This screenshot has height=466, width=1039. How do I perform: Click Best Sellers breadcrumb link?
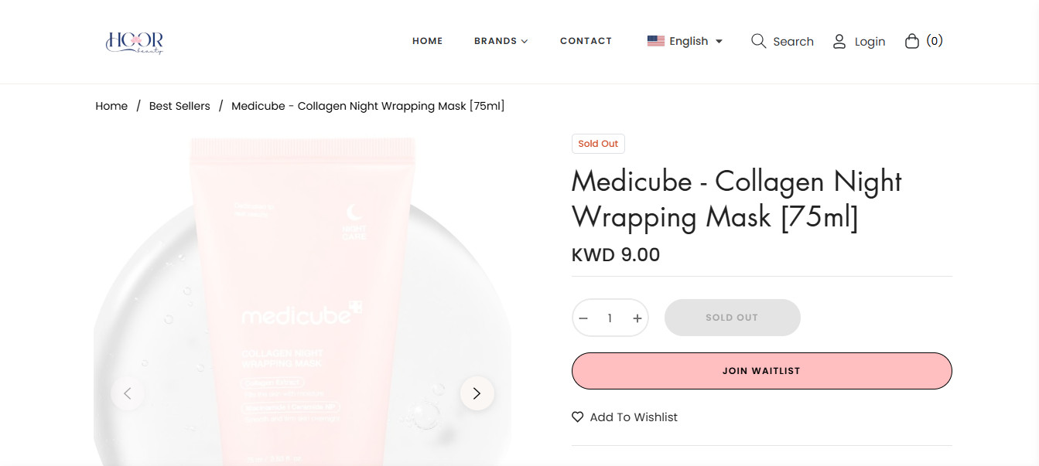(x=179, y=106)
